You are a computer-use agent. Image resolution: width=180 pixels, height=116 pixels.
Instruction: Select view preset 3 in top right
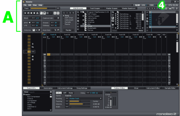click(152, 8)
